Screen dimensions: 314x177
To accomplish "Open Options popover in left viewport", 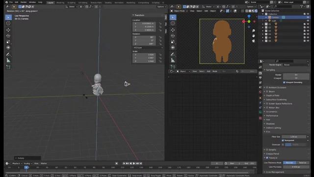I will [161, 6].
